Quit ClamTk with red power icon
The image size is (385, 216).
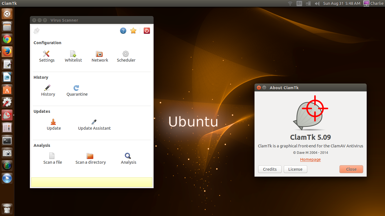coord(147,31)
